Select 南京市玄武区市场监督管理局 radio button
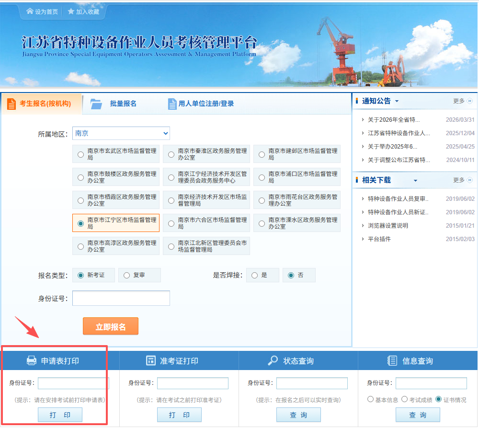The width and height of the screenshot is (479, 429). point(80,154)
